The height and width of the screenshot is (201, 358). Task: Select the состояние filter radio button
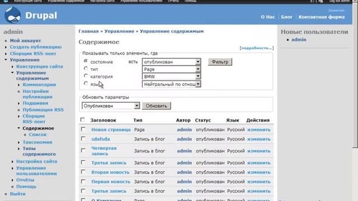[x=86, y=61]
